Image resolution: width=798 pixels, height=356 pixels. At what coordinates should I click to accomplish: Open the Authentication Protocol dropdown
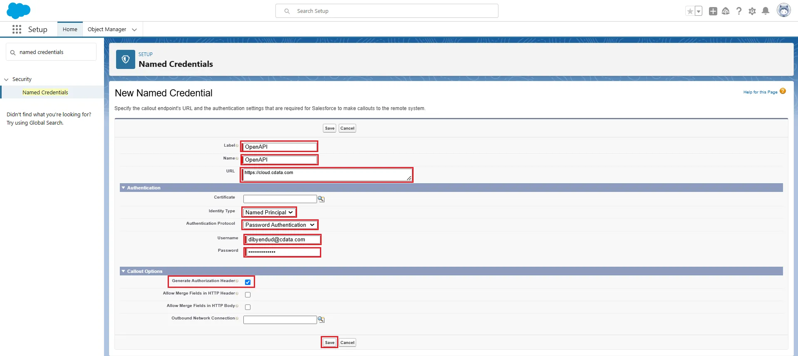pyautogui.click(x=280, y=225)
